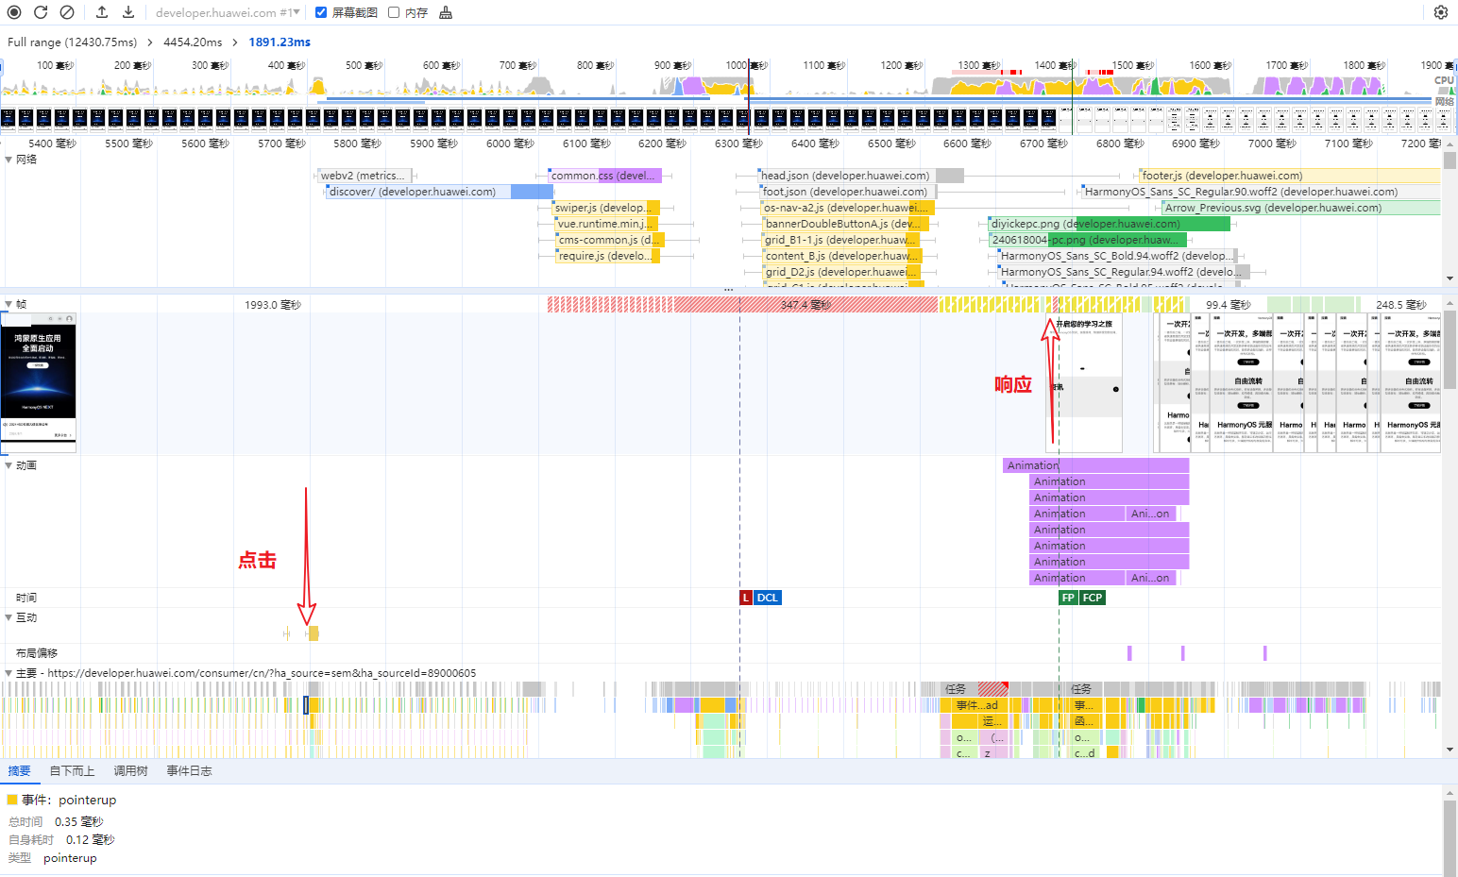Click the download profile icon
1458x877 pixels.
pos(128,12)
